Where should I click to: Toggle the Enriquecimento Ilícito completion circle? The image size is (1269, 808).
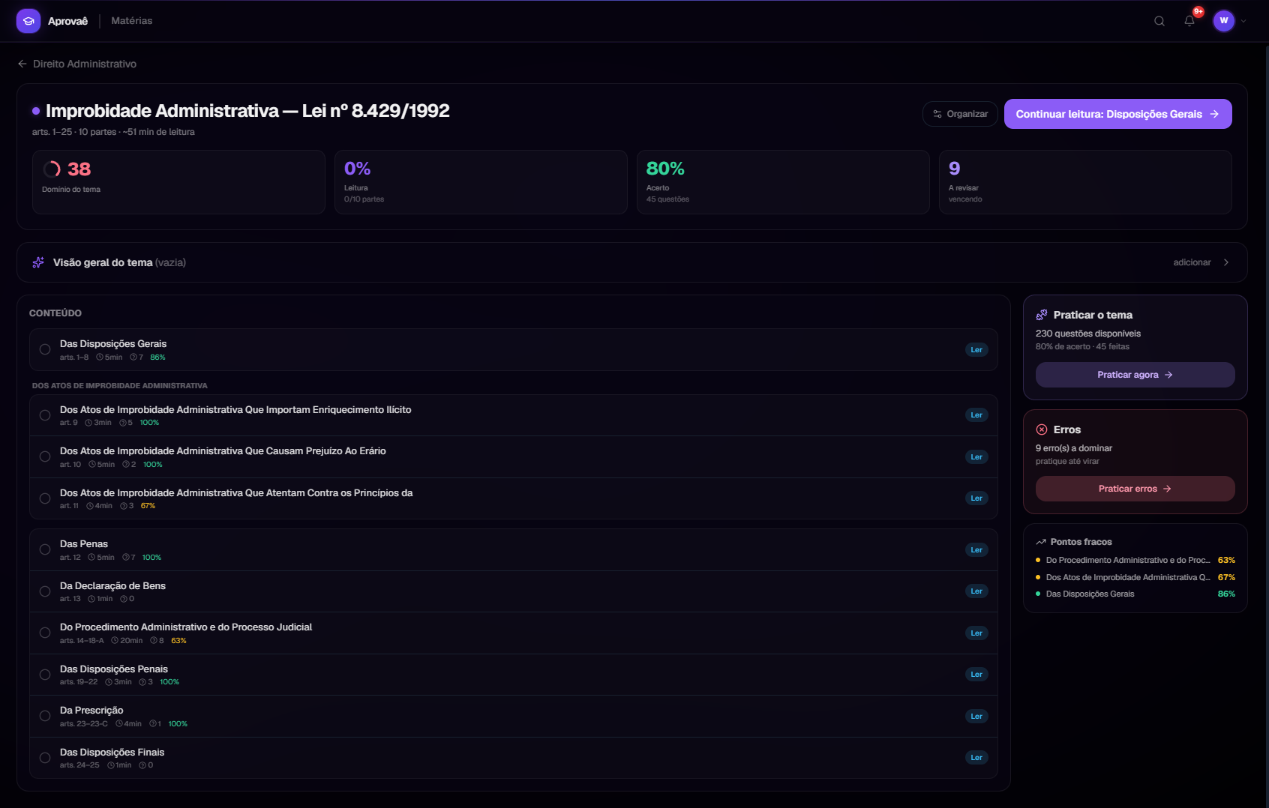coord(45,415)
